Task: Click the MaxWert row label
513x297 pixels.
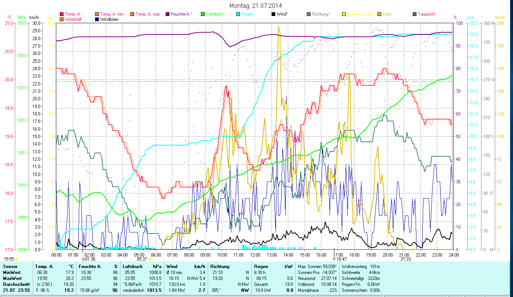Action: (13, 278)
